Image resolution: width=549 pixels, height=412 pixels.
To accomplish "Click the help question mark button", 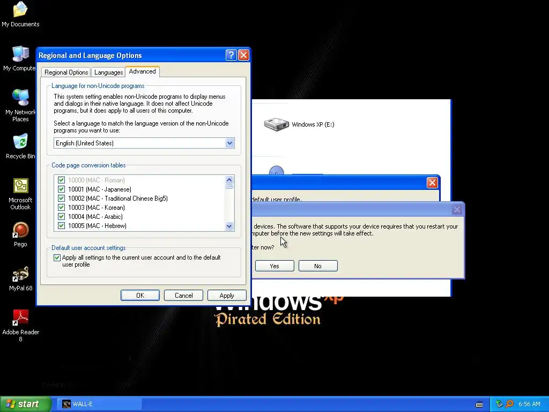I will tap(231, 55).
